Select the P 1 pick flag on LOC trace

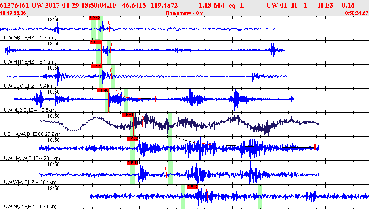click(x=96, y=66)
